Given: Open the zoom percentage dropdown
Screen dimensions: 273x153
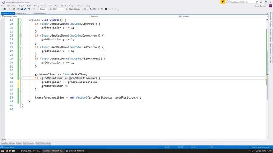Looking at the screenshot, I should pyautogui.click(x=5, y=140).
